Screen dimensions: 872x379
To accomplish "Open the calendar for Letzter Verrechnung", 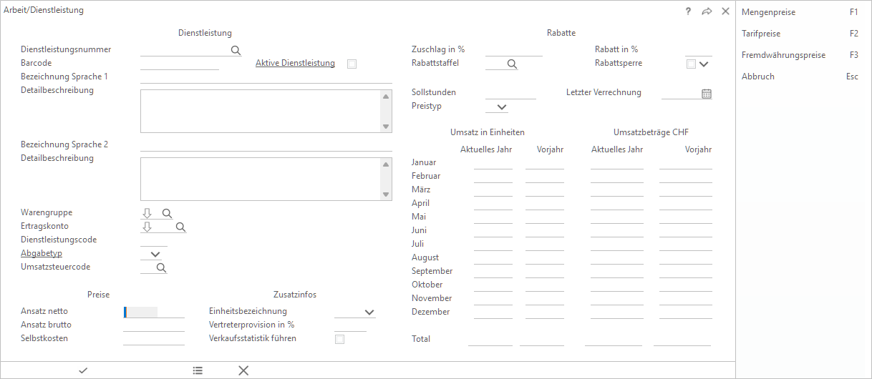I will [x=706, y=93].
